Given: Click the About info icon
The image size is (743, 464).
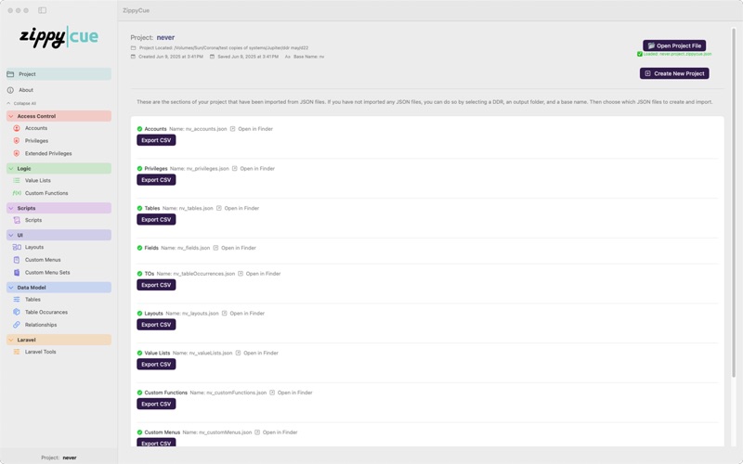Looking at the screenshot, I should tap(10, 90).
